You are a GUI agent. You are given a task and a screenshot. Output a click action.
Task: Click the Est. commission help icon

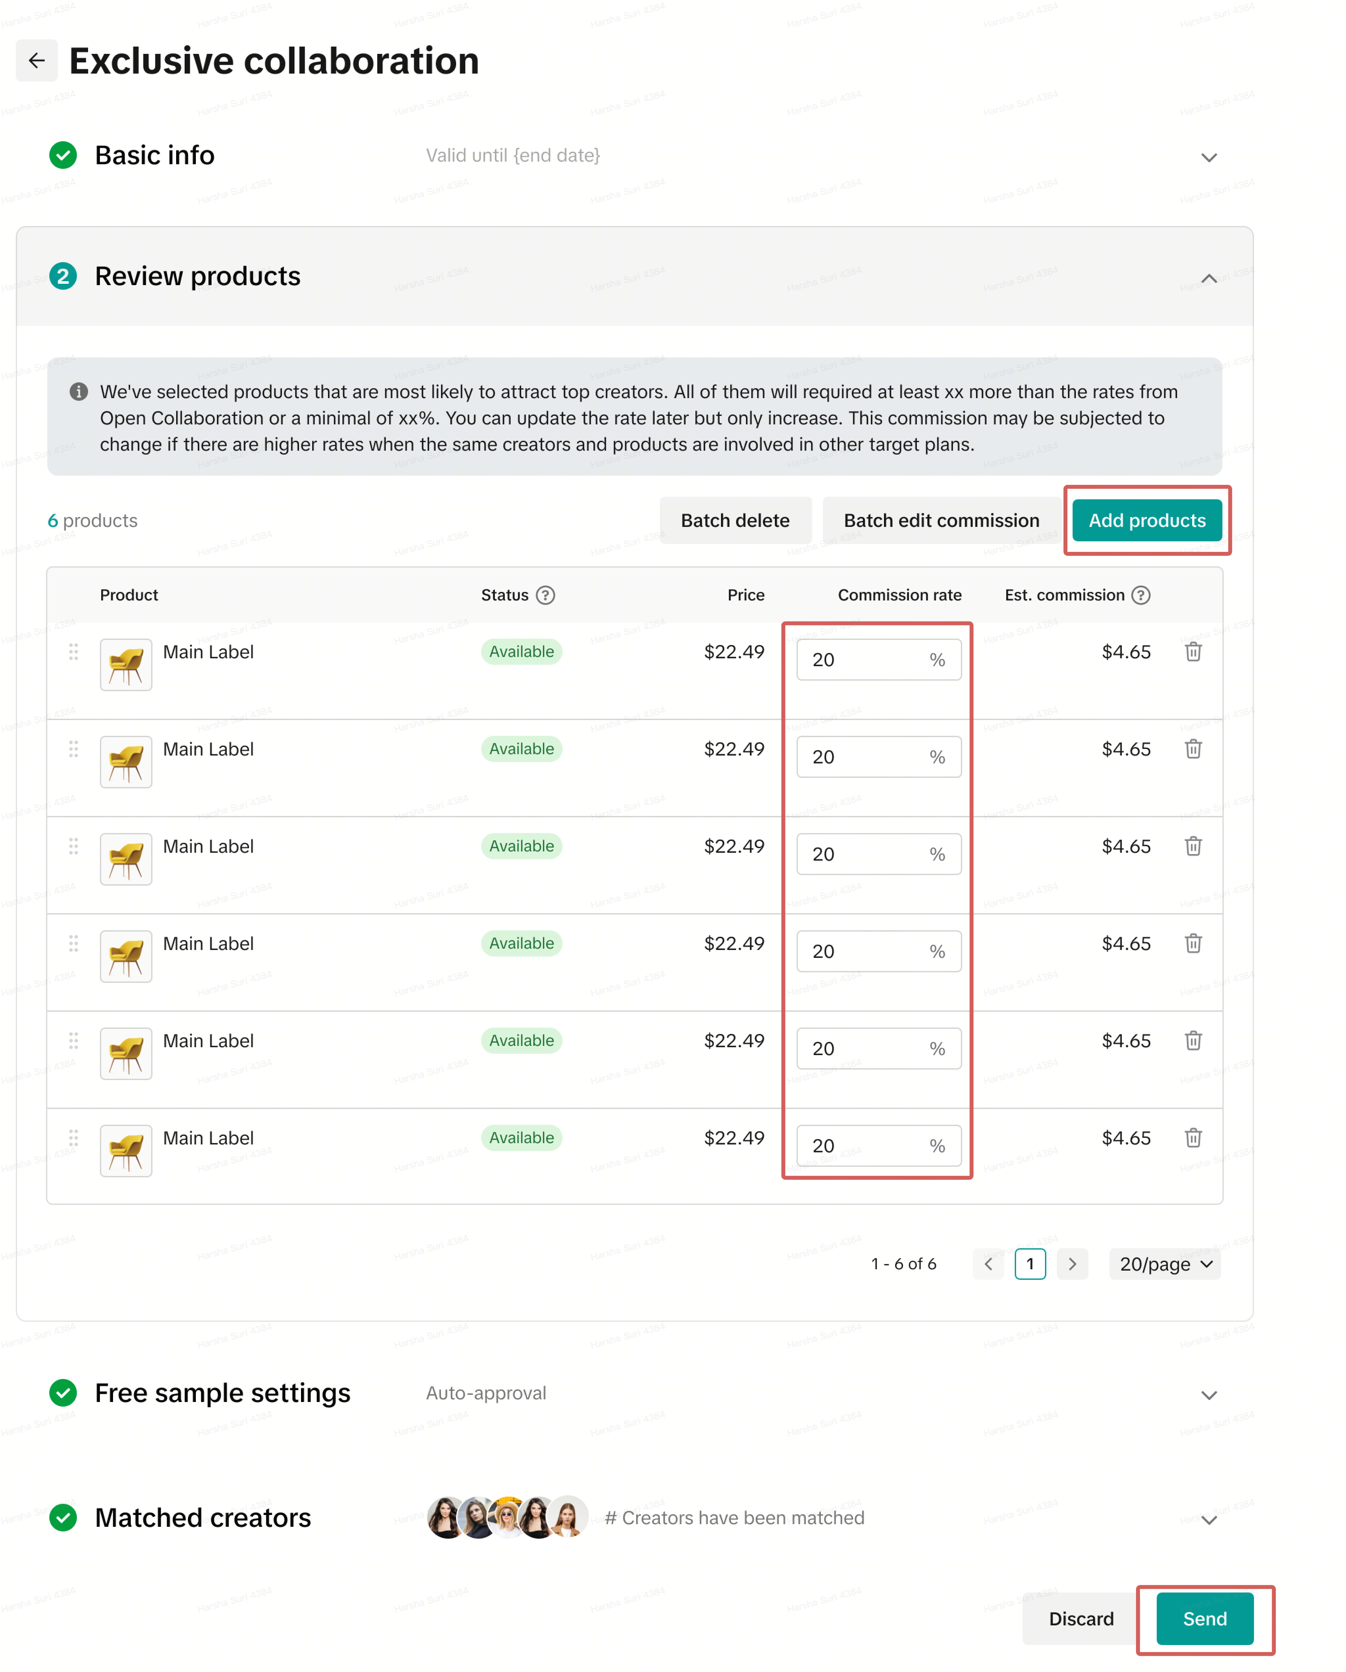coord(1140,595)
